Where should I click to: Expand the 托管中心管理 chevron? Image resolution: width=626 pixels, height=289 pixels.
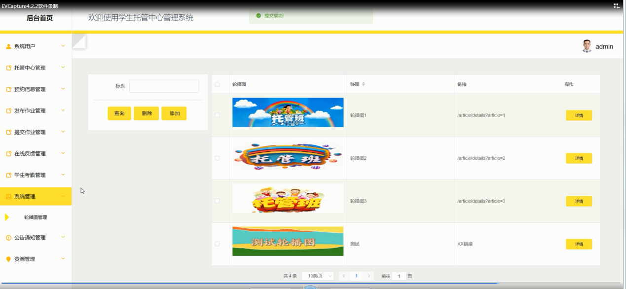(x=63, y=68)
